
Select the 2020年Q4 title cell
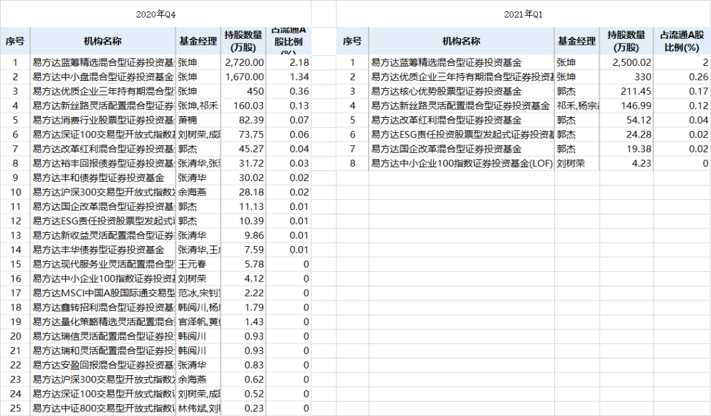[155, 14]
